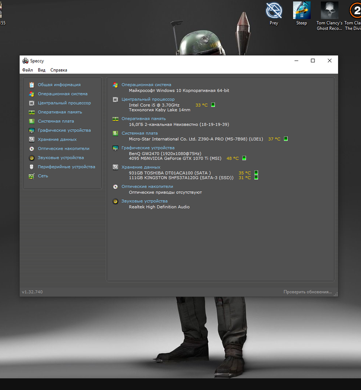Viewport: 361px width, 390px height.
Task: Open the Файл menu
Action: (x=27, y=70)
